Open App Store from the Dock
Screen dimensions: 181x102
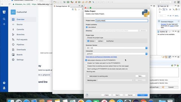(120, 101)
